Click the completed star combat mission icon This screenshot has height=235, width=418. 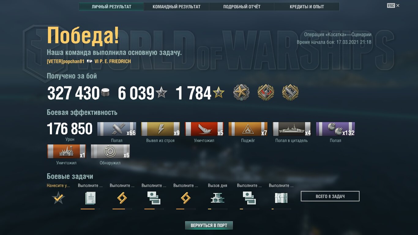[x=58, y=198]
